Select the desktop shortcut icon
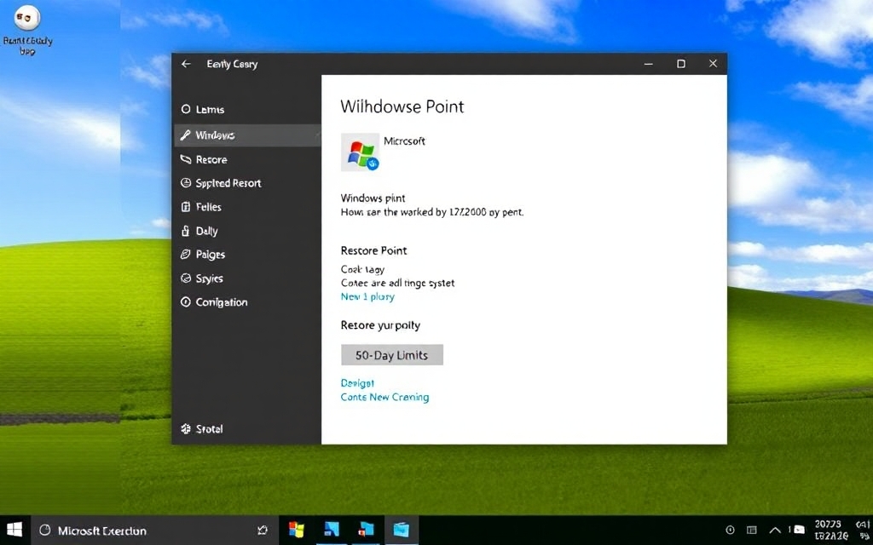The height and width of the screenshot is (545, 873). tap(27, 32)
